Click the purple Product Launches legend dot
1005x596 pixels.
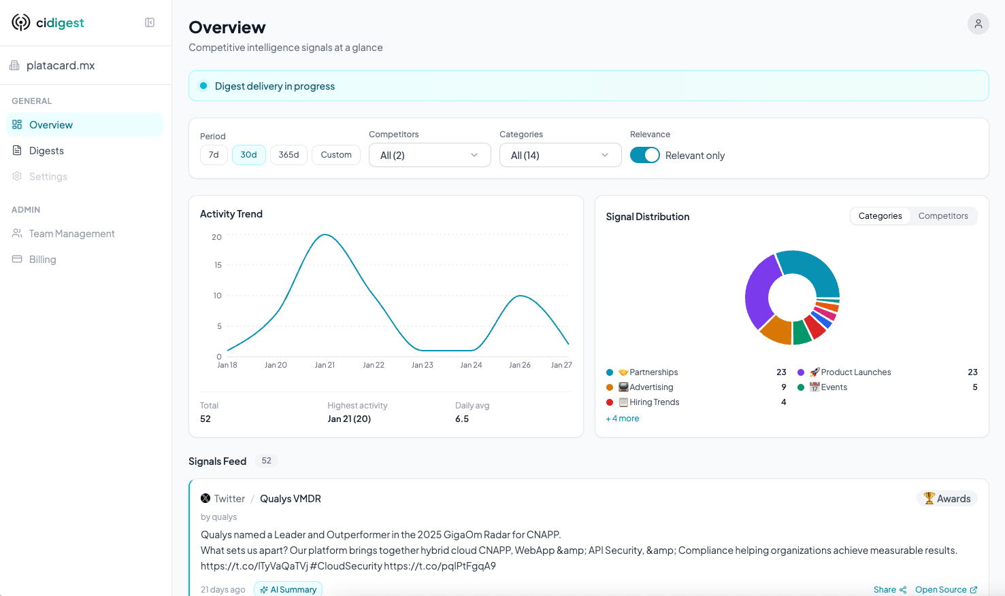pos(801,372)
